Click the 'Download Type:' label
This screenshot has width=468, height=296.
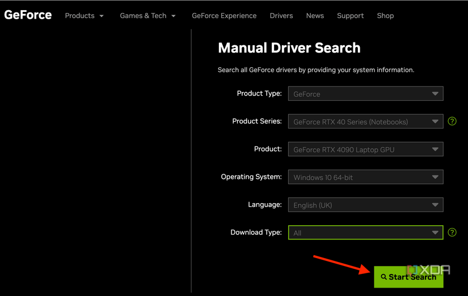(x=256, y=232)
